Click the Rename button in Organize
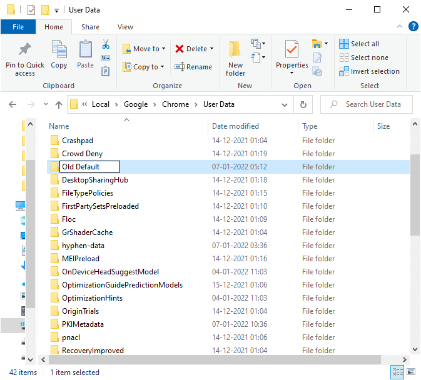 tap(193, 67)
